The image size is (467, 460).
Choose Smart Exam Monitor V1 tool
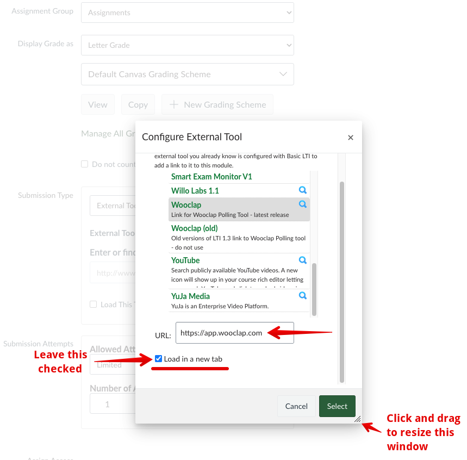pyautogui.click(x=211, y=177)
